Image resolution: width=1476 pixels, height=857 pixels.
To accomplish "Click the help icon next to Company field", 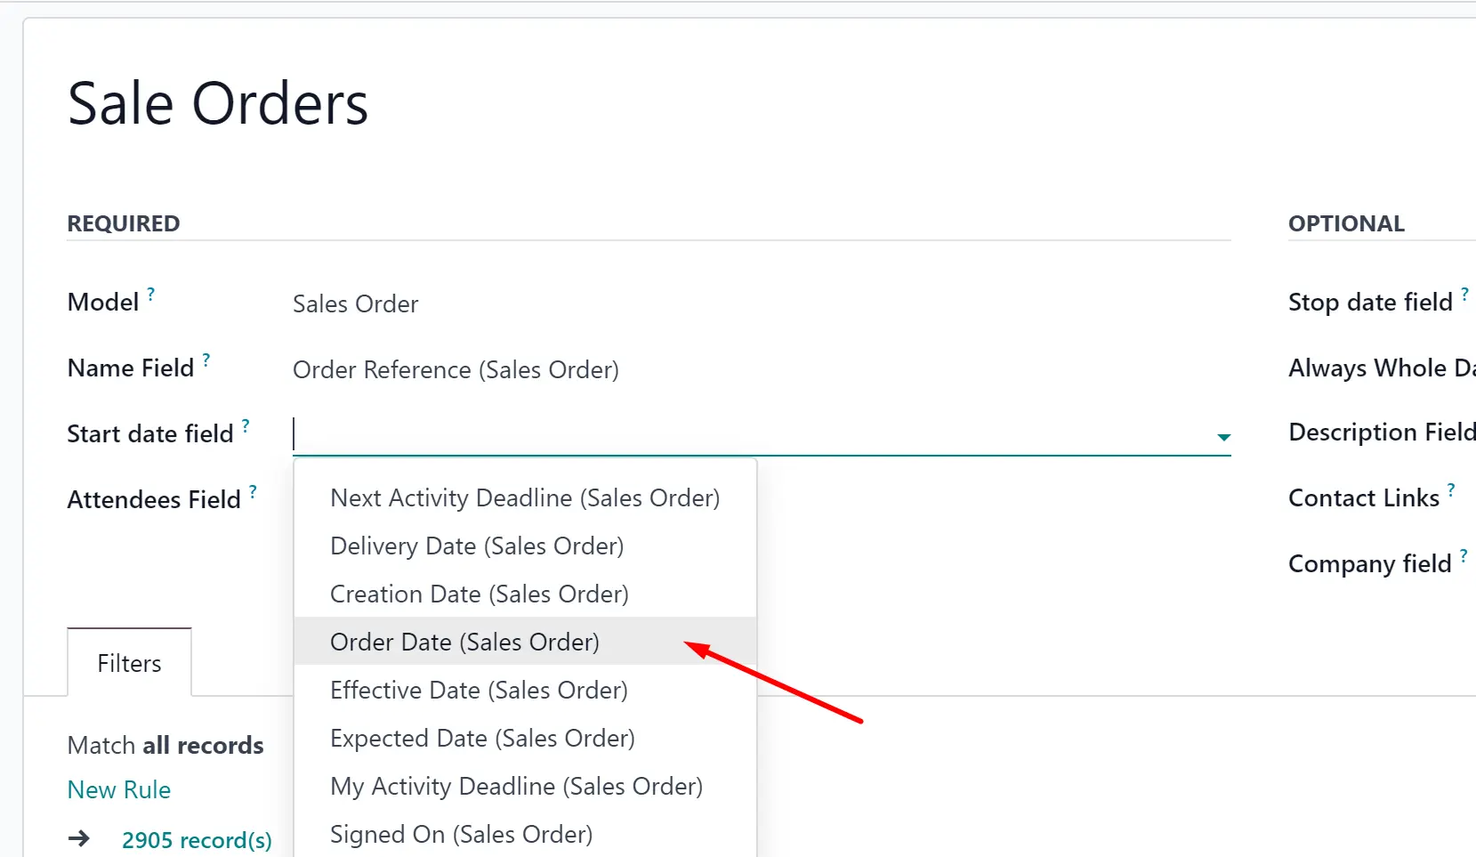I will (1464, 555).
